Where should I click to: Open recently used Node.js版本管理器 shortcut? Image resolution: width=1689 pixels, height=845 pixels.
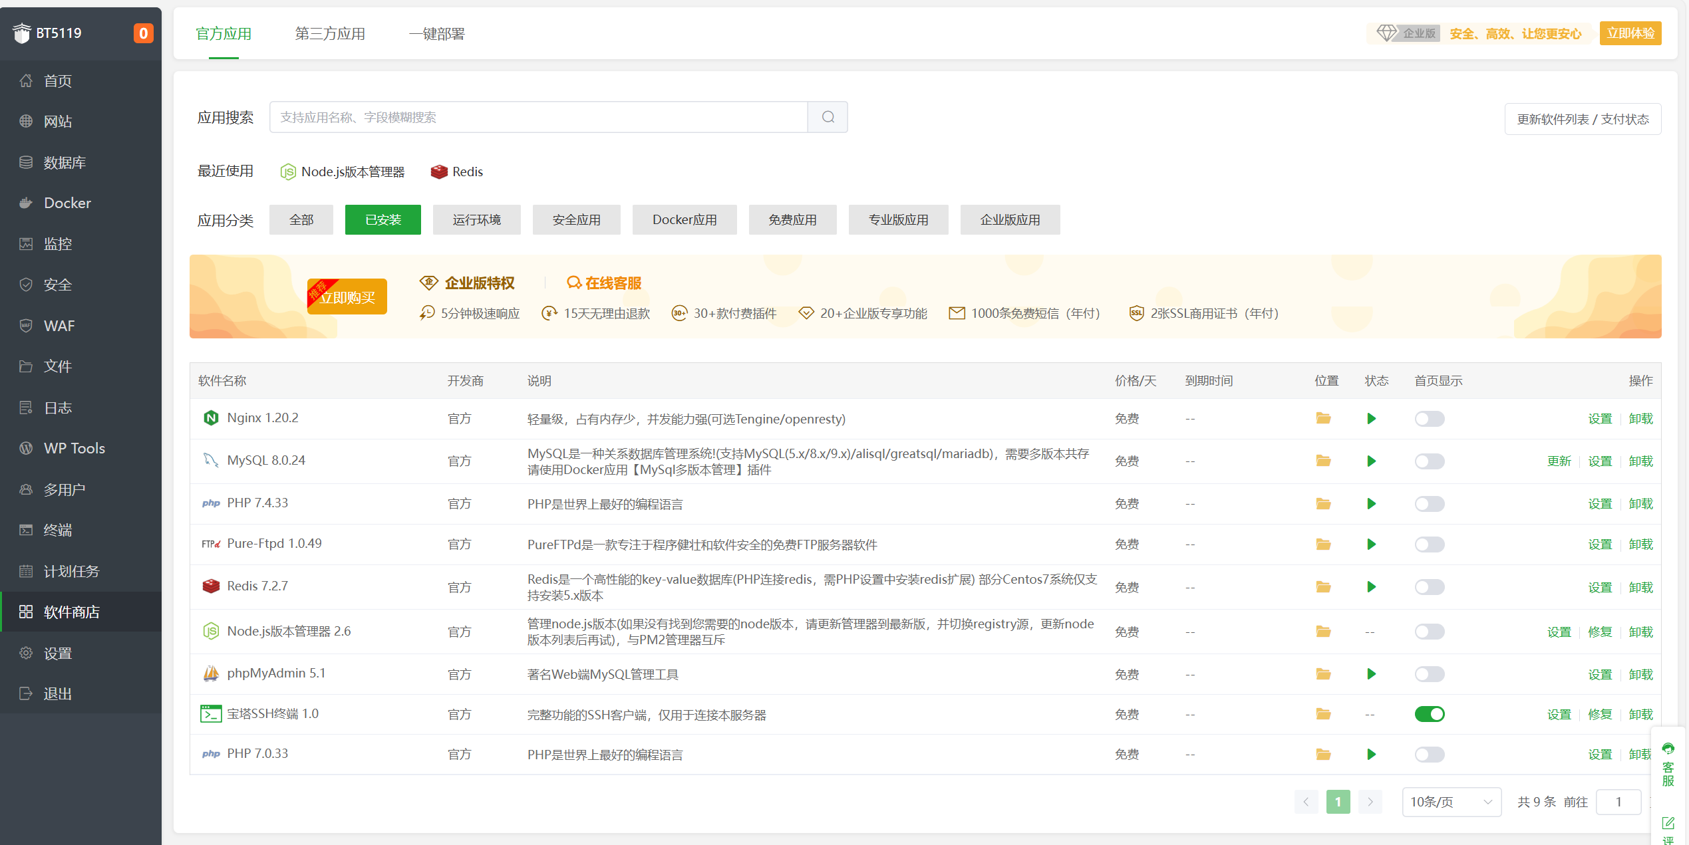pos(343,172)
